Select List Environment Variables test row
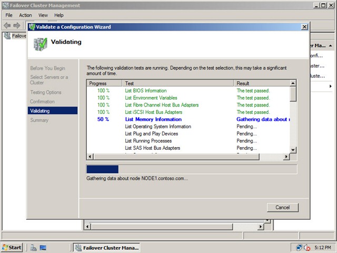This screenshot has height=253, width=337. 189,98
